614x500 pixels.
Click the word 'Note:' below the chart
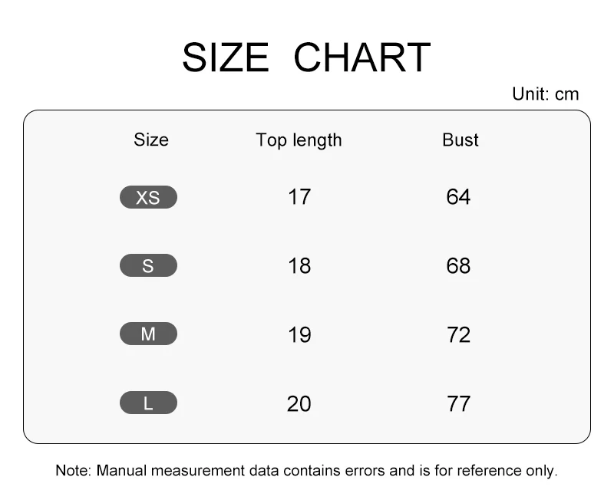point(74,470)
